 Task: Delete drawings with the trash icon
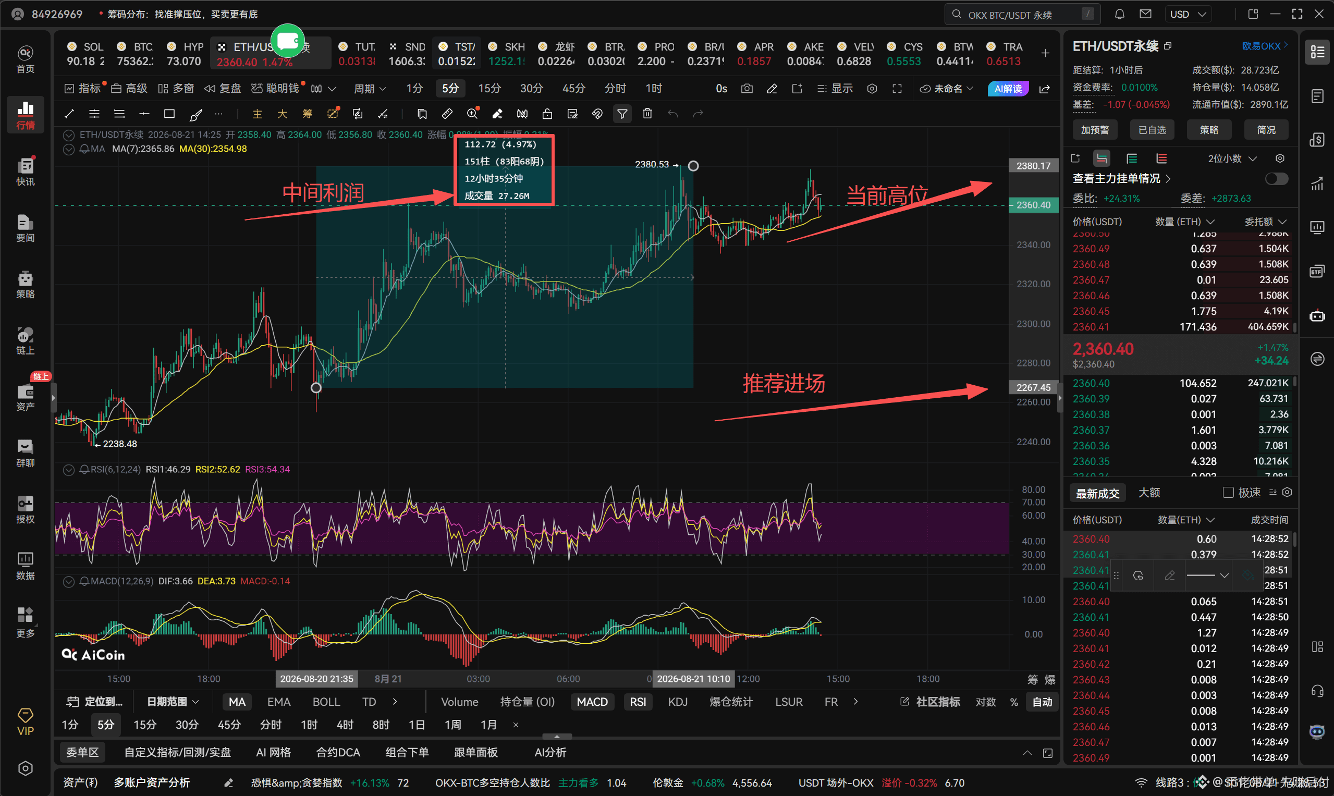click(x=647, y=114)
